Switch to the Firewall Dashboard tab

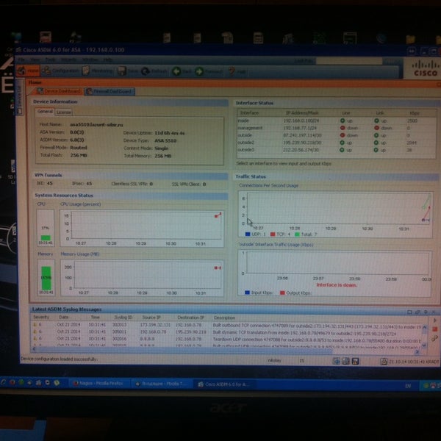tap(110, 91)
